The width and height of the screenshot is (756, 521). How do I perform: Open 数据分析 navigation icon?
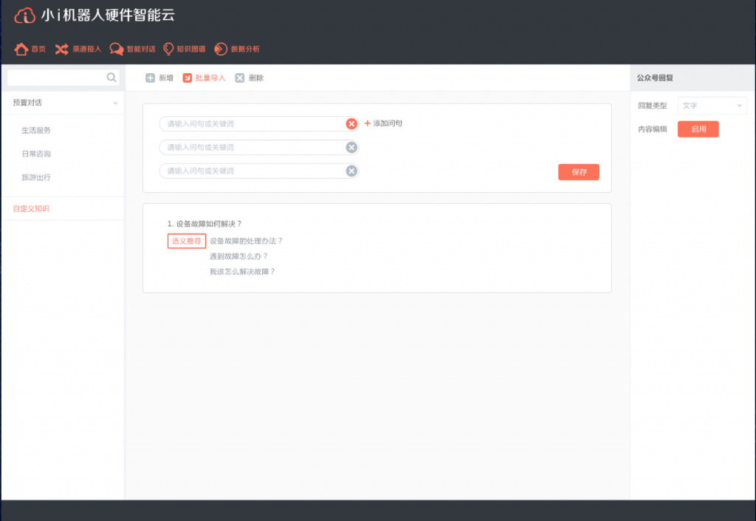[x=221, y=49]
